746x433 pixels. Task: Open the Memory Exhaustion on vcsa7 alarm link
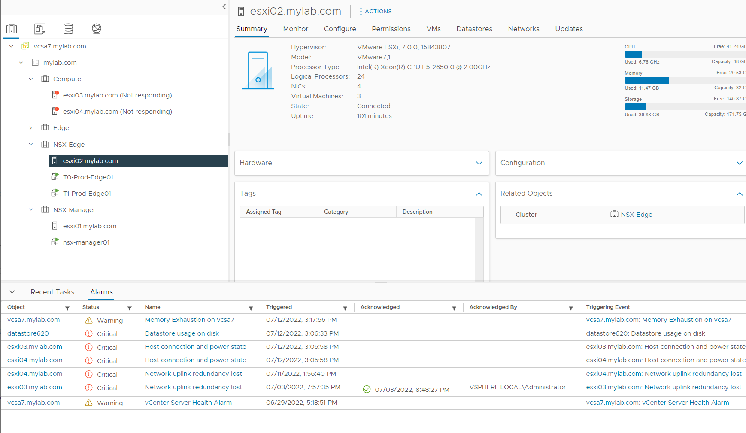click(x=189, y=320)
